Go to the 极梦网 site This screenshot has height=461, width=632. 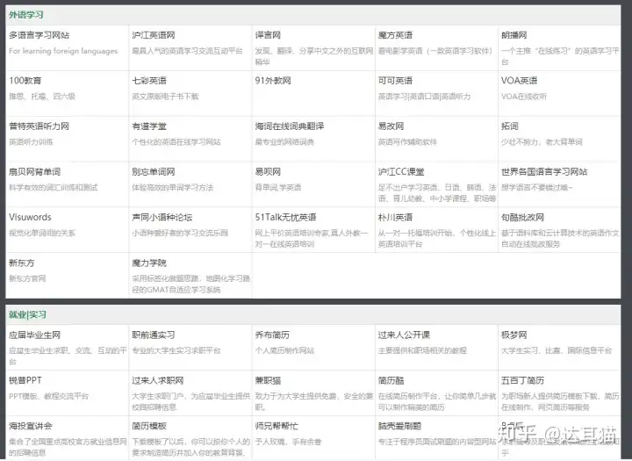[x=513, y=335]
